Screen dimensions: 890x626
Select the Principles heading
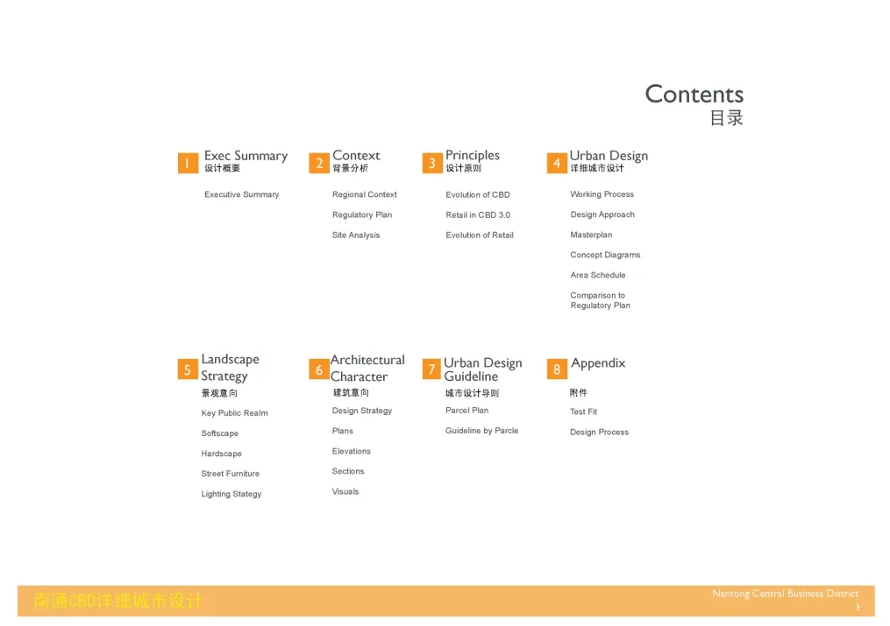tap(473, 155)
